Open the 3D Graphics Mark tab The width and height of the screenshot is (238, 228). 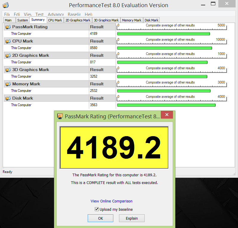coord(106,20)
